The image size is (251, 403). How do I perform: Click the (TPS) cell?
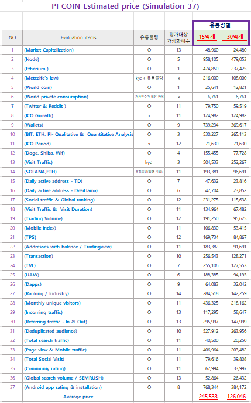[78, 238]
